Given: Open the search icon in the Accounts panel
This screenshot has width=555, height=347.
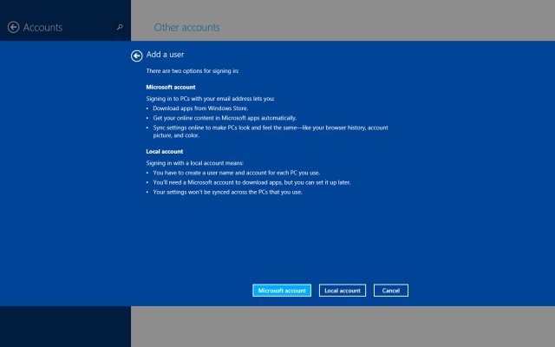Looking at the screenshot, I should tap(120, 27).
